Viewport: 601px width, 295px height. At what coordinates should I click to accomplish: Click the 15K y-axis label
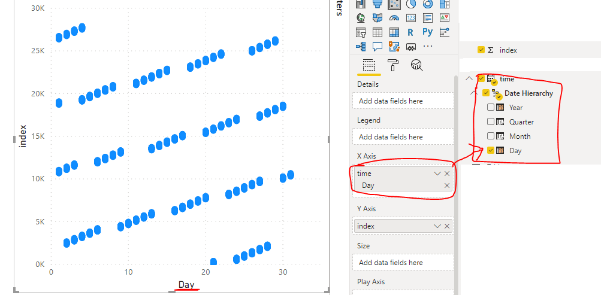38,136
